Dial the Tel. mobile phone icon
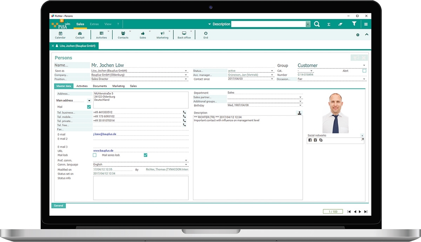 tap(185, 117)
